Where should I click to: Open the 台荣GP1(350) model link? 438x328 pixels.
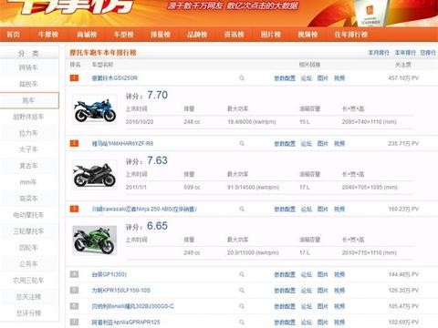tap(109, 274)
